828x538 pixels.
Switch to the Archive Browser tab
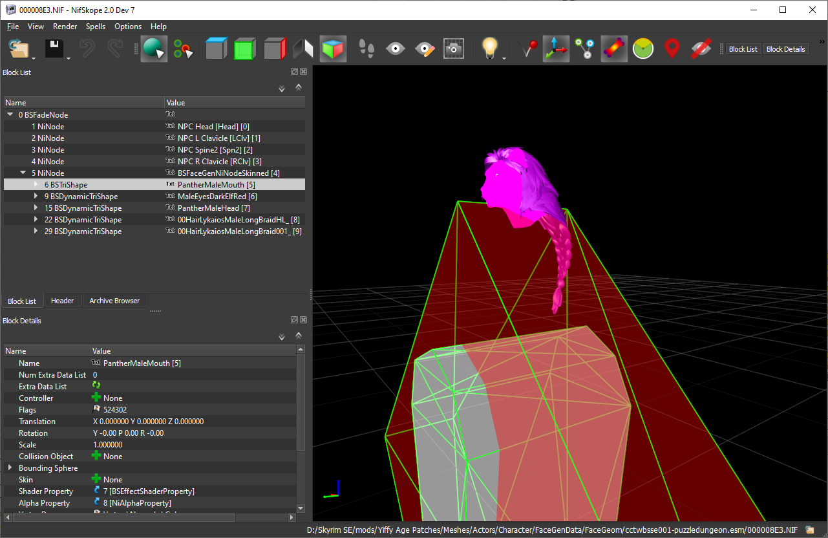click(114, 301)
